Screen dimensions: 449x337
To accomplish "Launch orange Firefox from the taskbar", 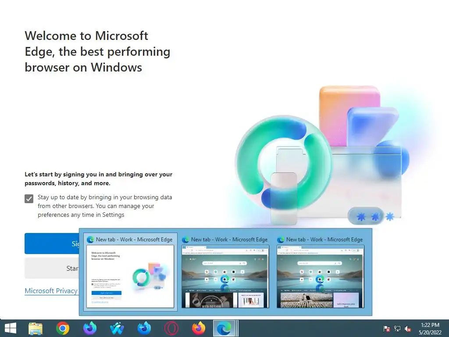I will tap(199, 328).
